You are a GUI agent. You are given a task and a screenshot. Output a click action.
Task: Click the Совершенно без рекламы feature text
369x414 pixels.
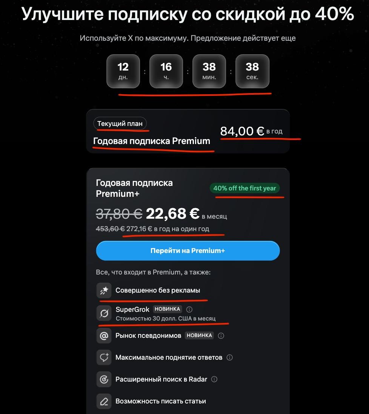(158, 290)
